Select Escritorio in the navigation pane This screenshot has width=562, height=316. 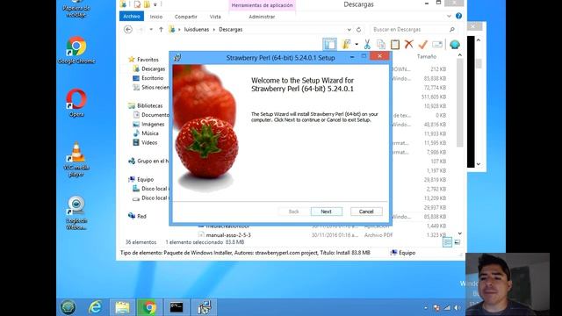coord(152,78)
